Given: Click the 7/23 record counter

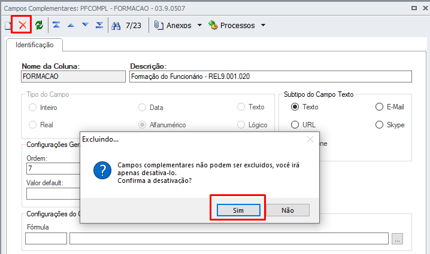Looking at the screenshot, I should [x=134, y=26].
